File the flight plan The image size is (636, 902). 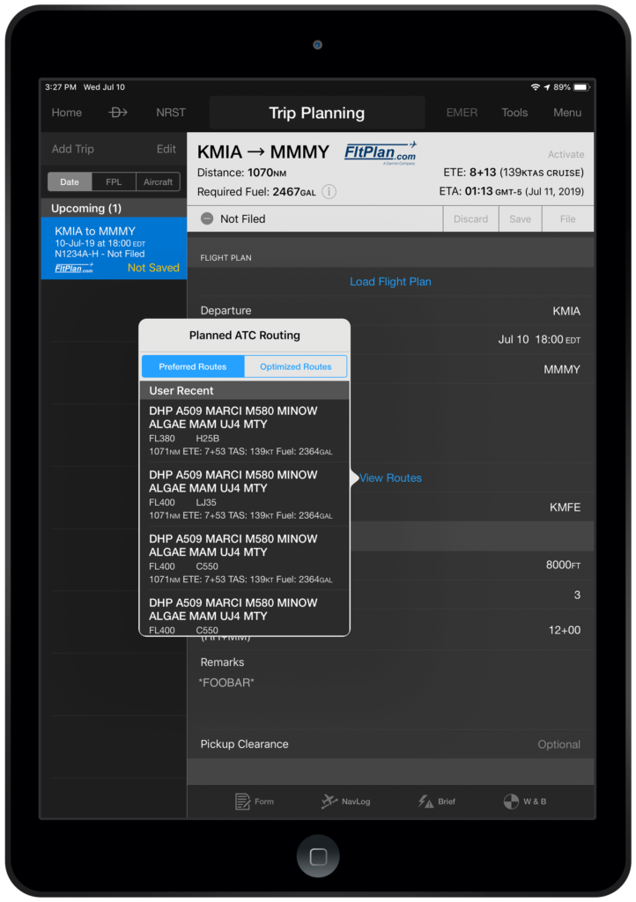(567, 219)
